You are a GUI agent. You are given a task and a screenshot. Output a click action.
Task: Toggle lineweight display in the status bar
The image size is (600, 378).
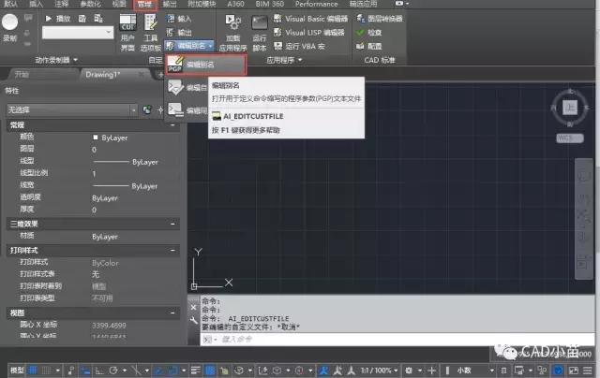196,371
